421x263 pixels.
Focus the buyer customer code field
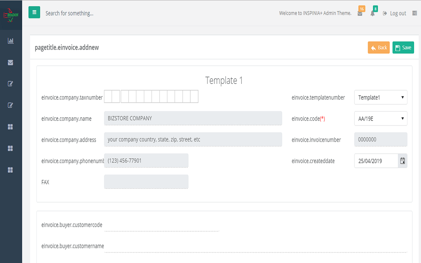tap(161, 226)
